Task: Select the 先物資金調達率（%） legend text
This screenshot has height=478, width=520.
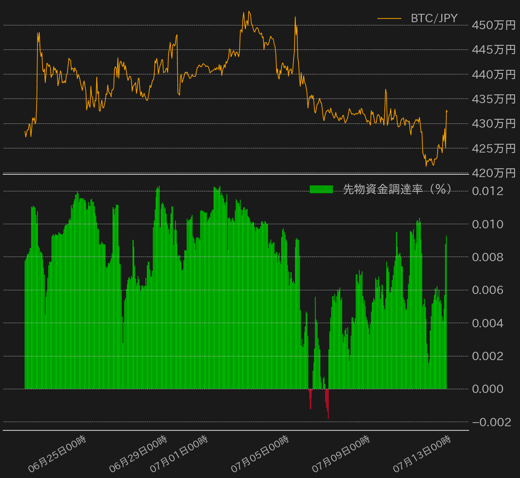Action: (397, 189)
